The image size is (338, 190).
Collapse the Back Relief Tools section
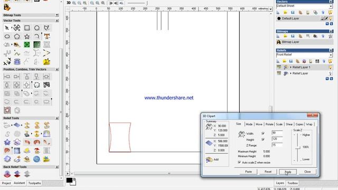(57, 167)
